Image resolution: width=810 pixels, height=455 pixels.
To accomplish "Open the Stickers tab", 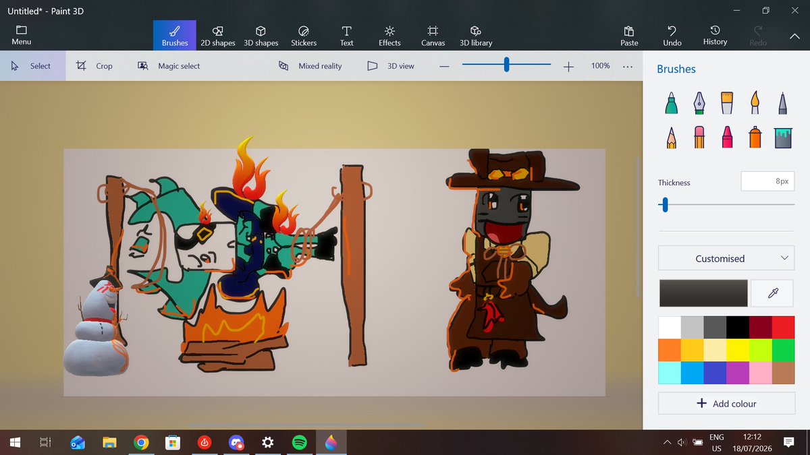I will click(x=304, y=36).
